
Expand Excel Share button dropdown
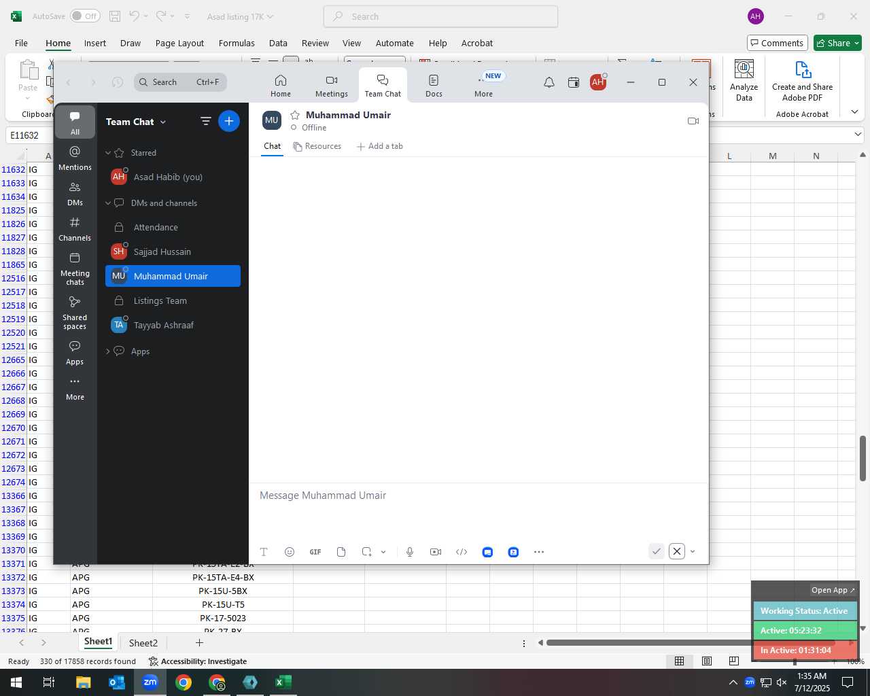click(x=856, y=43)
